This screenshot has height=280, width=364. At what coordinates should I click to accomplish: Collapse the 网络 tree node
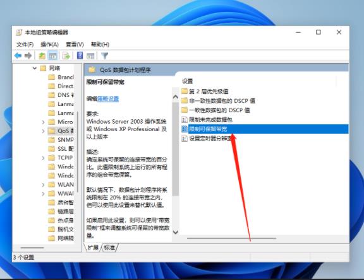coord(34,68)
